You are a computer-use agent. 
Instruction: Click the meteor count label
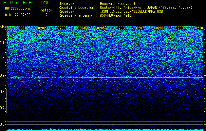[47, 10]
